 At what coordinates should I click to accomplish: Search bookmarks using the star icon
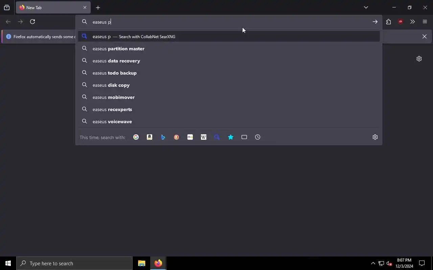pyautogui.click(x=231, y=137)
